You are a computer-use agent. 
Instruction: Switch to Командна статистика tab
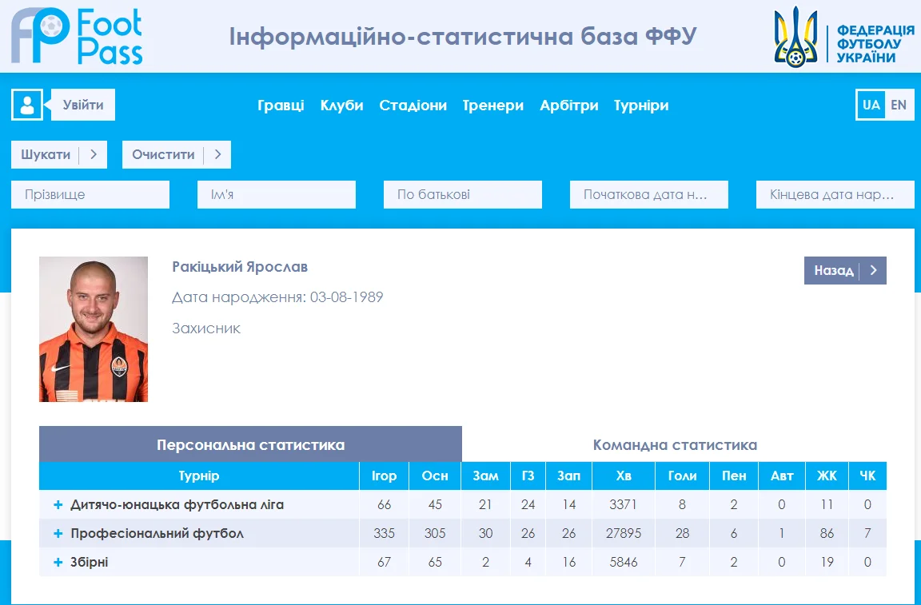click(x=675, y=445)
